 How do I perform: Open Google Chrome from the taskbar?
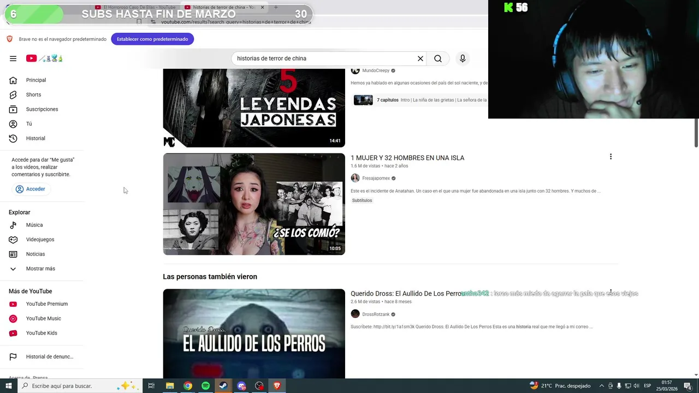tap(188, 386)
